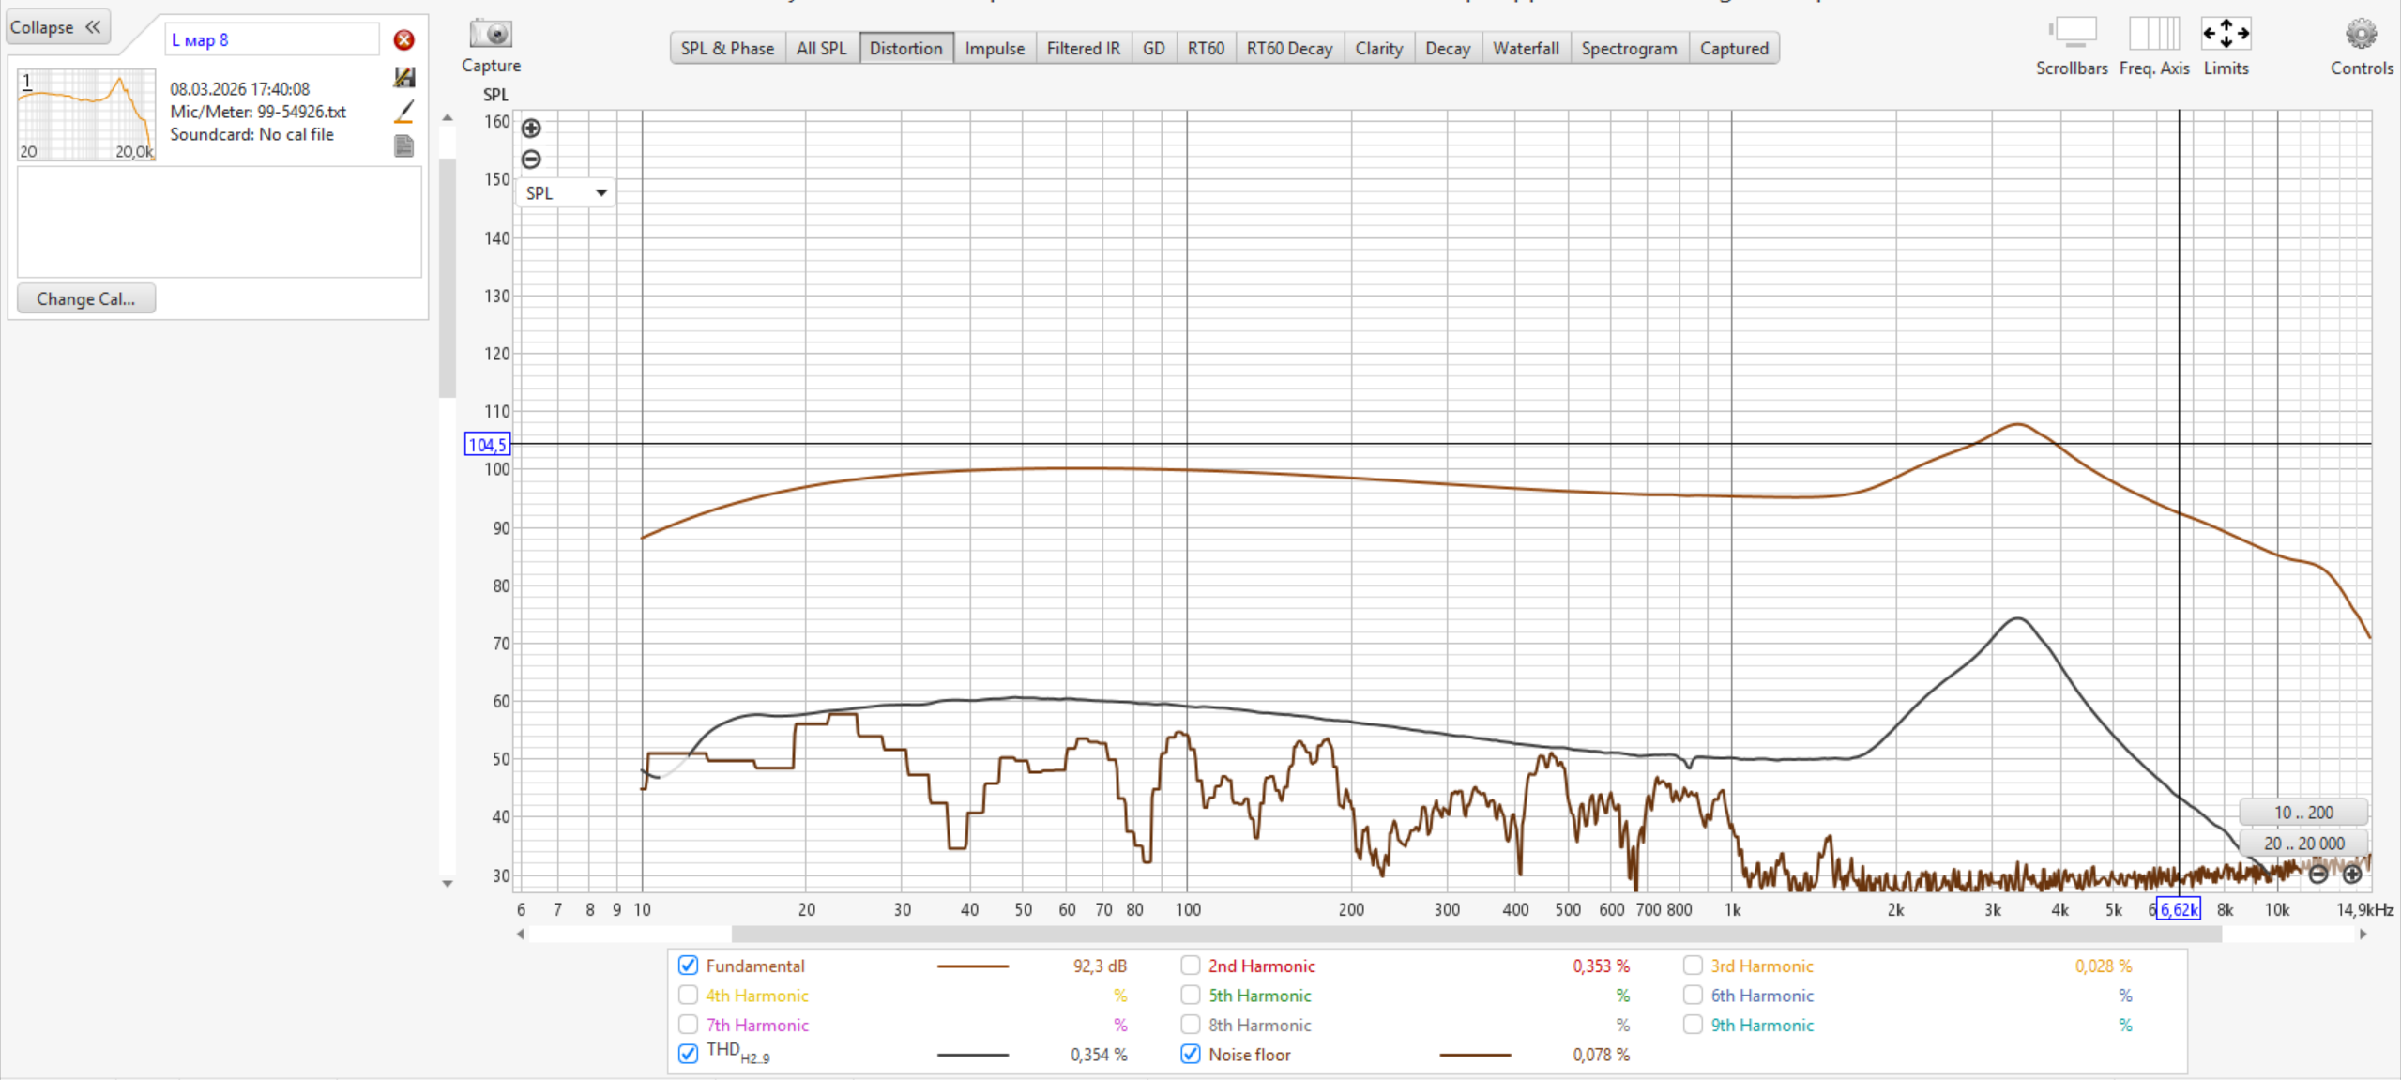Viewport: 2401px width, 1080px height.
Task: Disable the Noise floor checkbox
Action: point(1190,1054)
